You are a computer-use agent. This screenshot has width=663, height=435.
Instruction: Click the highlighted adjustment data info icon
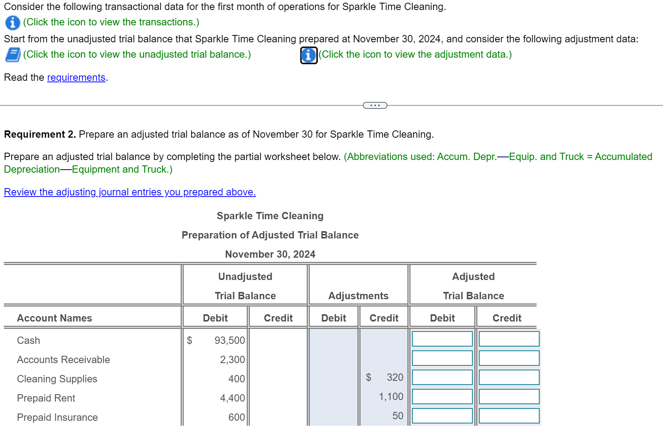(x=308, y=56)
